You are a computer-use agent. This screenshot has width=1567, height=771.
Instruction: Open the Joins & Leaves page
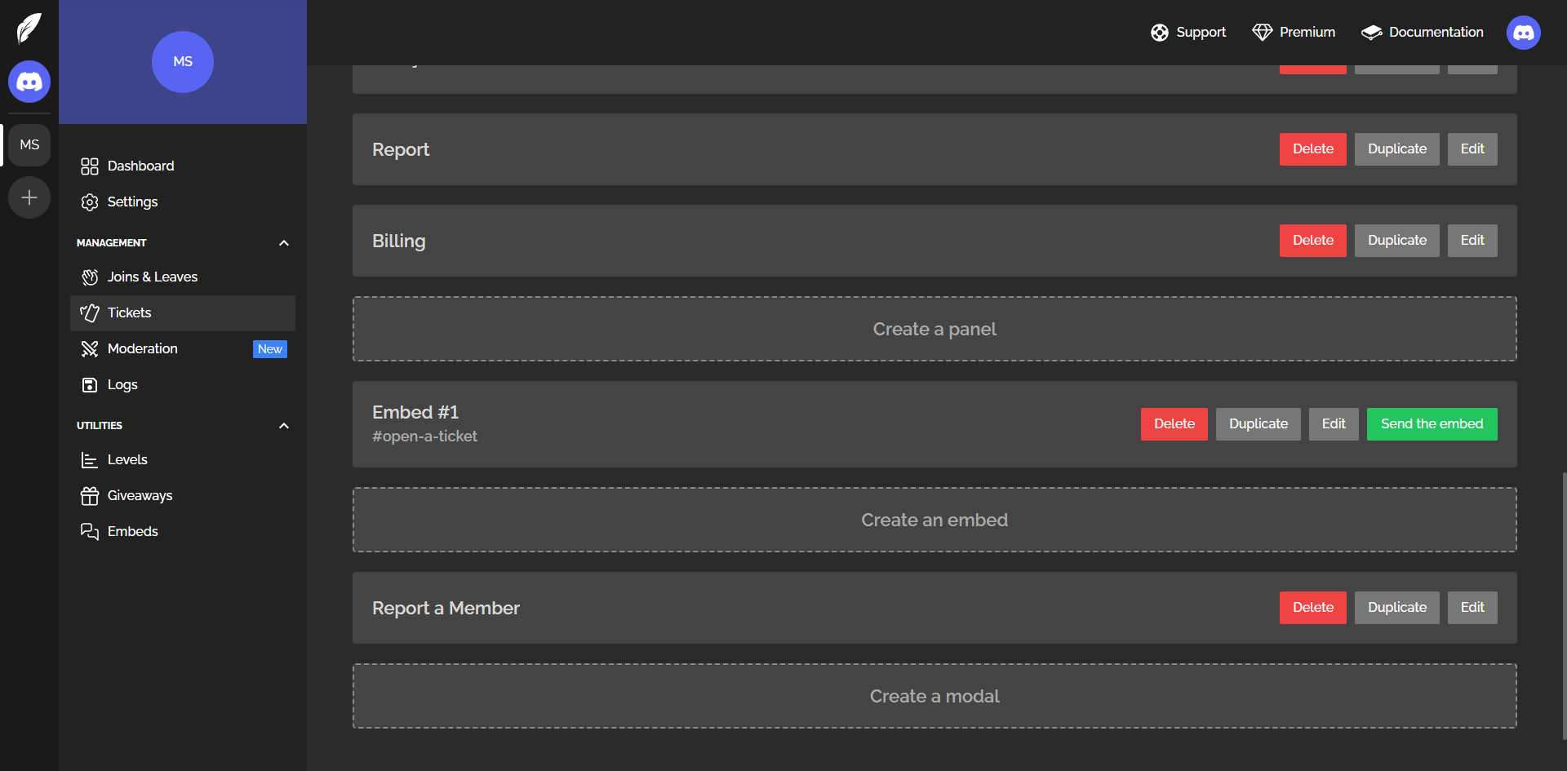[153, 277]
